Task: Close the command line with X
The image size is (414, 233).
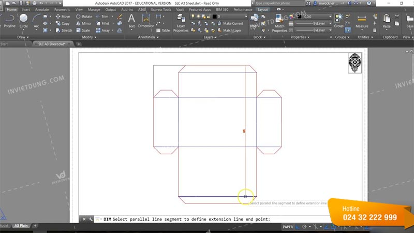Action: (x=84, y=219)
